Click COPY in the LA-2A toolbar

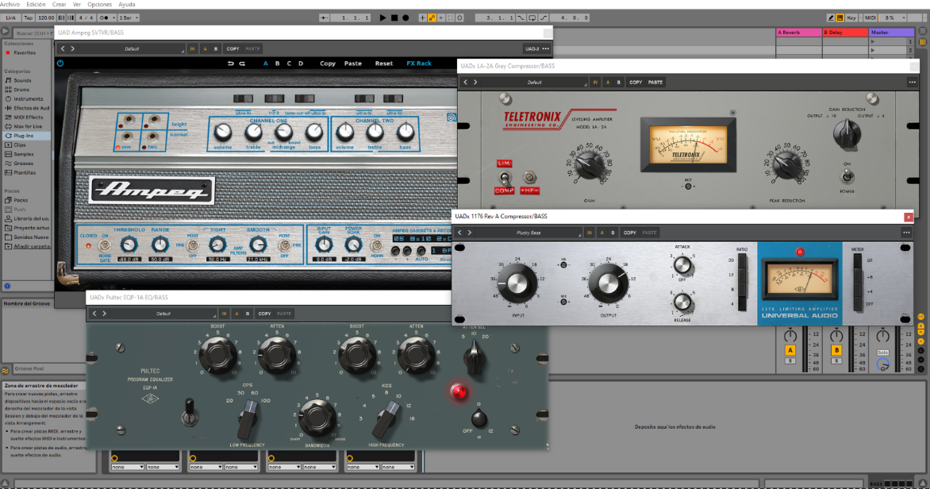tap(636, 82)
